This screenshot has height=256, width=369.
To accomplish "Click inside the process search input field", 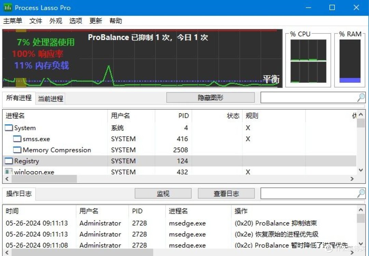I will [307, 97].
